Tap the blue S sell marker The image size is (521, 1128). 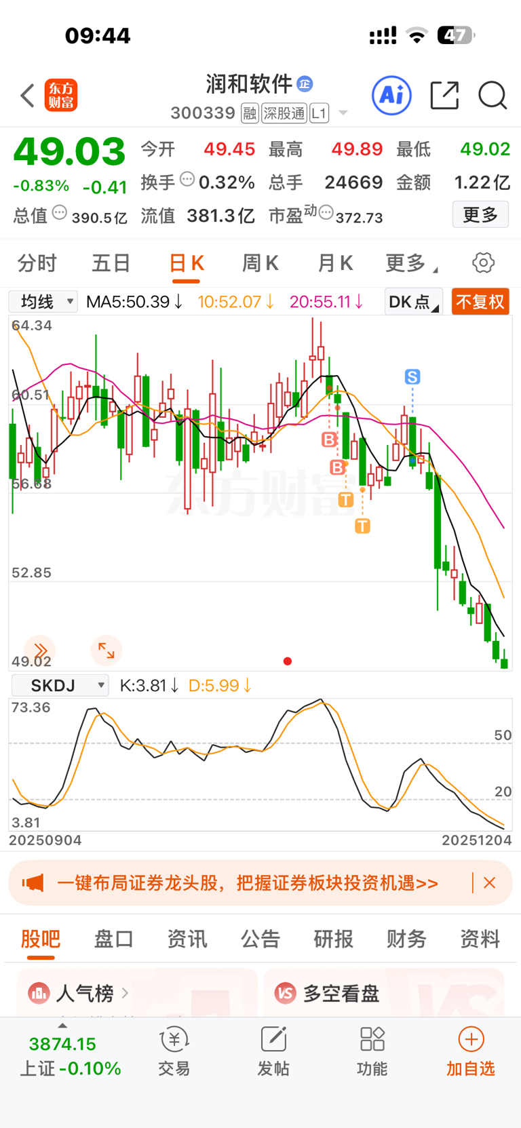pos(412,376)
